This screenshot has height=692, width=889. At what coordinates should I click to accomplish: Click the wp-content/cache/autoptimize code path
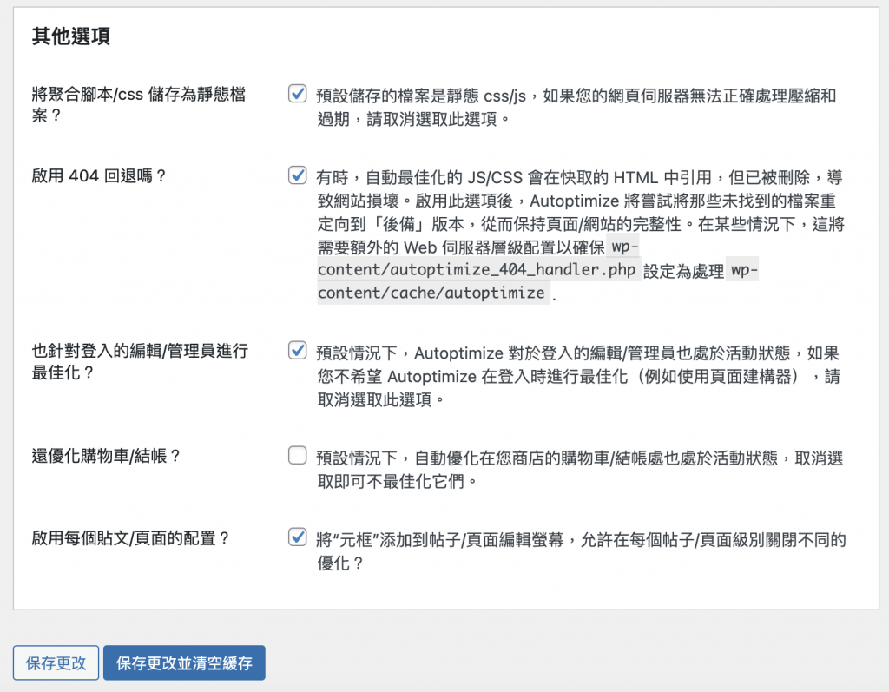pos(431,293)
